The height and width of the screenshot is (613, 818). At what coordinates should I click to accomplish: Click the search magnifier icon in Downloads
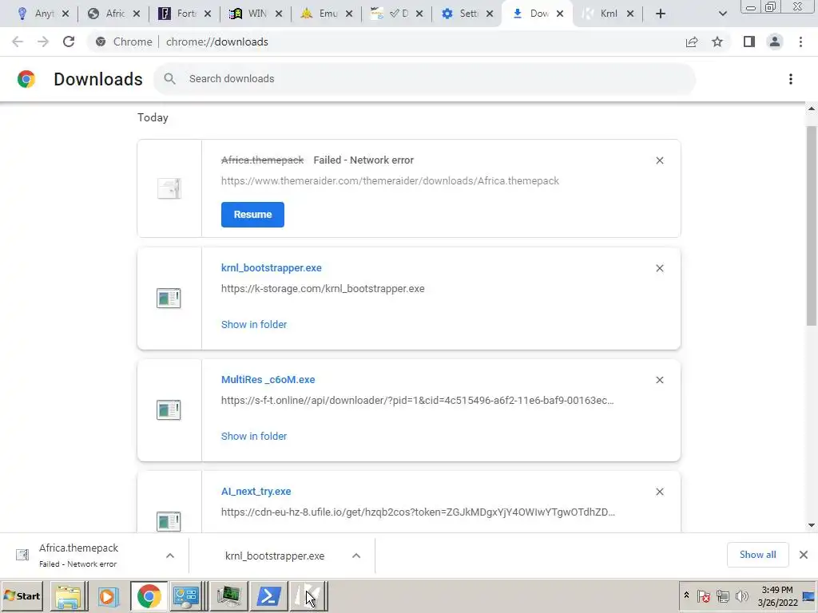pyautogui.click(x=169, y=79)
